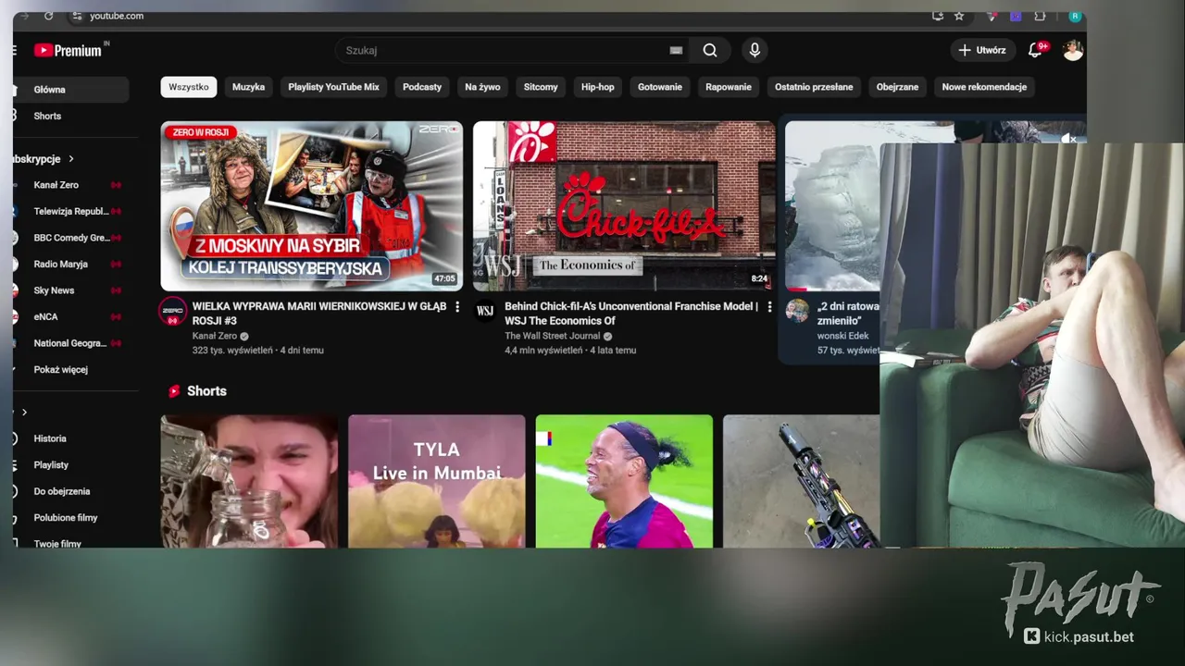Expand the subscriptions section chevron
Image resolution: width=1185 pixels, height=666 pixels.
point(70,159)
